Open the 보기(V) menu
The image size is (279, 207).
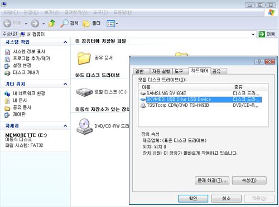51,12
